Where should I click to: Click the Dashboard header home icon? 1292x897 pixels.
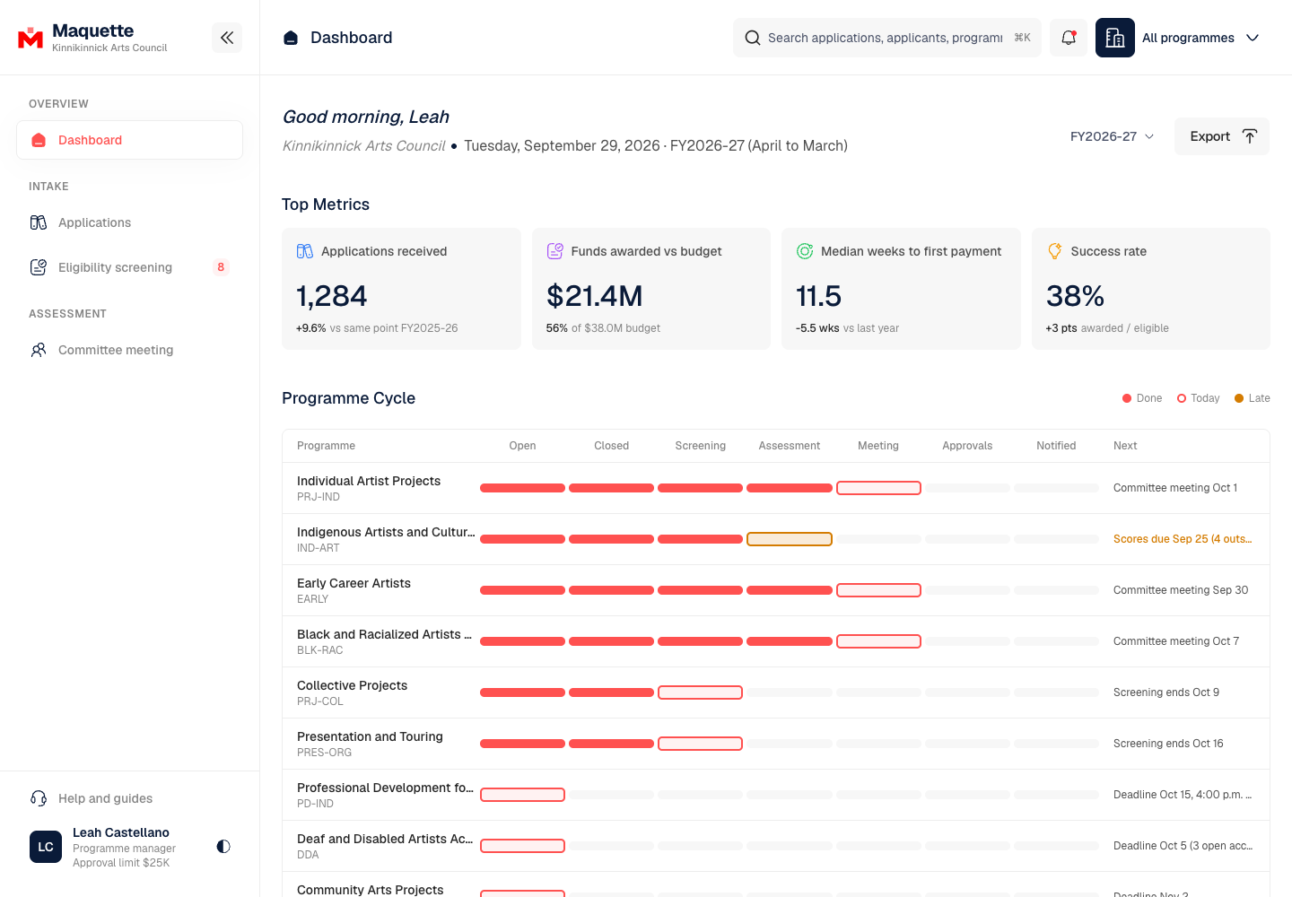pos(291,38)
